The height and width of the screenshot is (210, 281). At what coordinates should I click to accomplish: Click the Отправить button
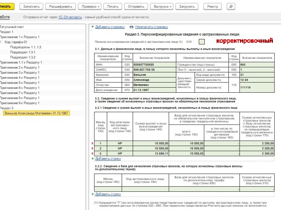(x=136, y=6)
